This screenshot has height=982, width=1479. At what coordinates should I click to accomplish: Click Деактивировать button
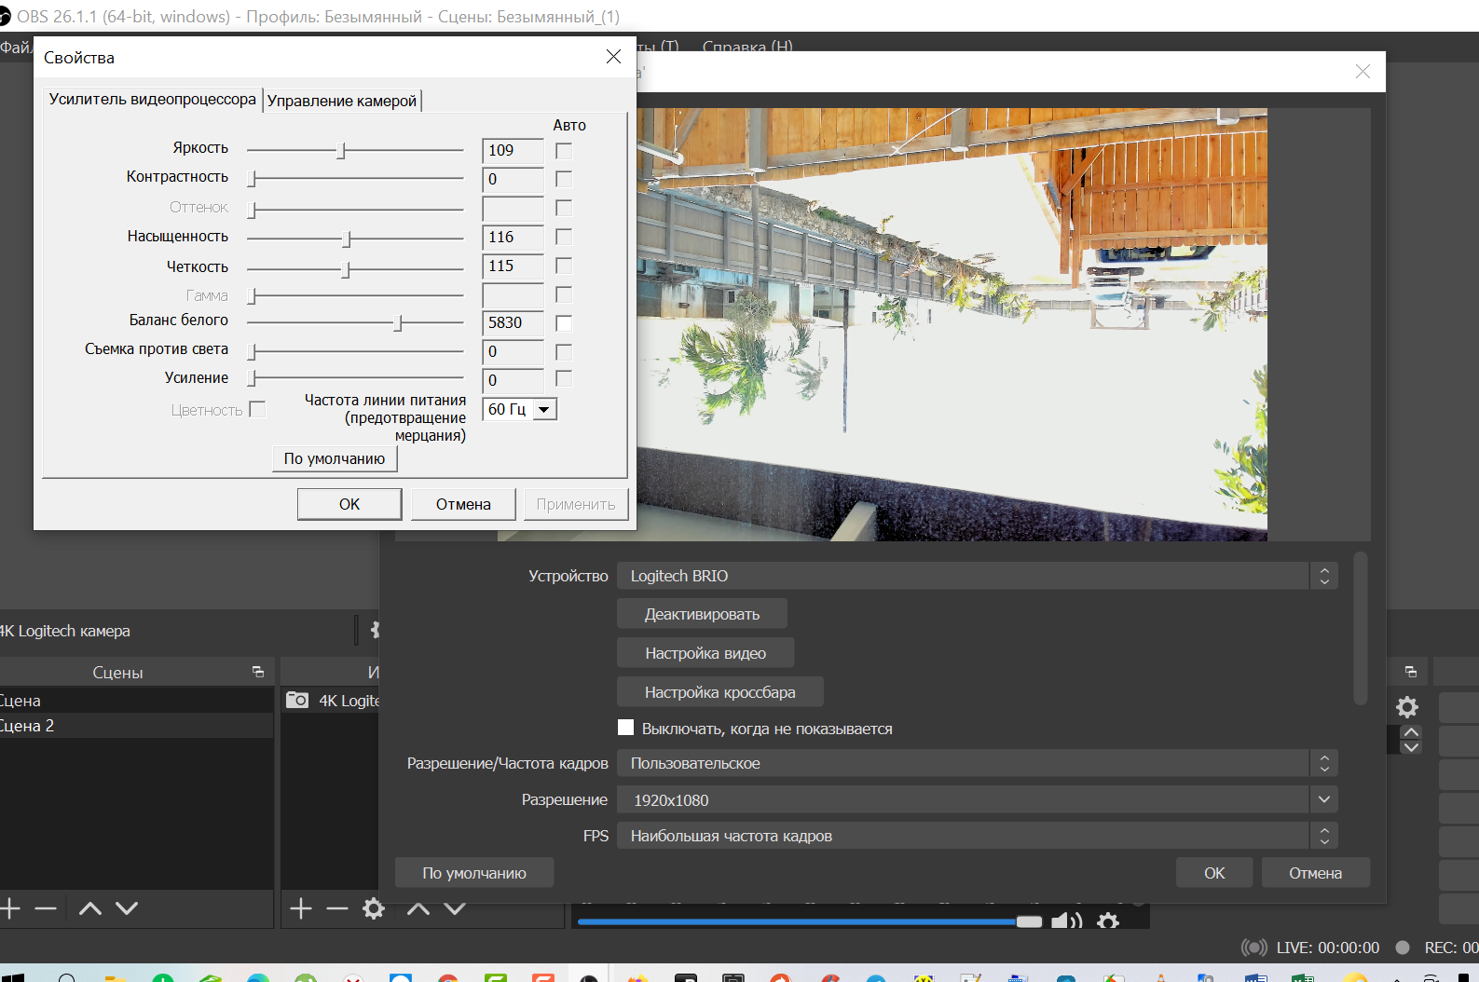click(702, 614)
